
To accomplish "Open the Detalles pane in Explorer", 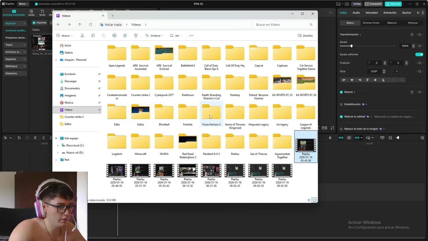I will (305, 35).
